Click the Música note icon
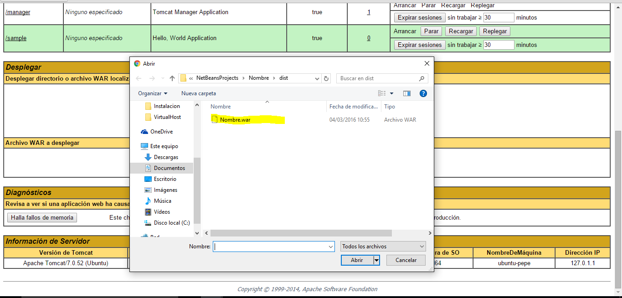622x298 pixels. 148,201
